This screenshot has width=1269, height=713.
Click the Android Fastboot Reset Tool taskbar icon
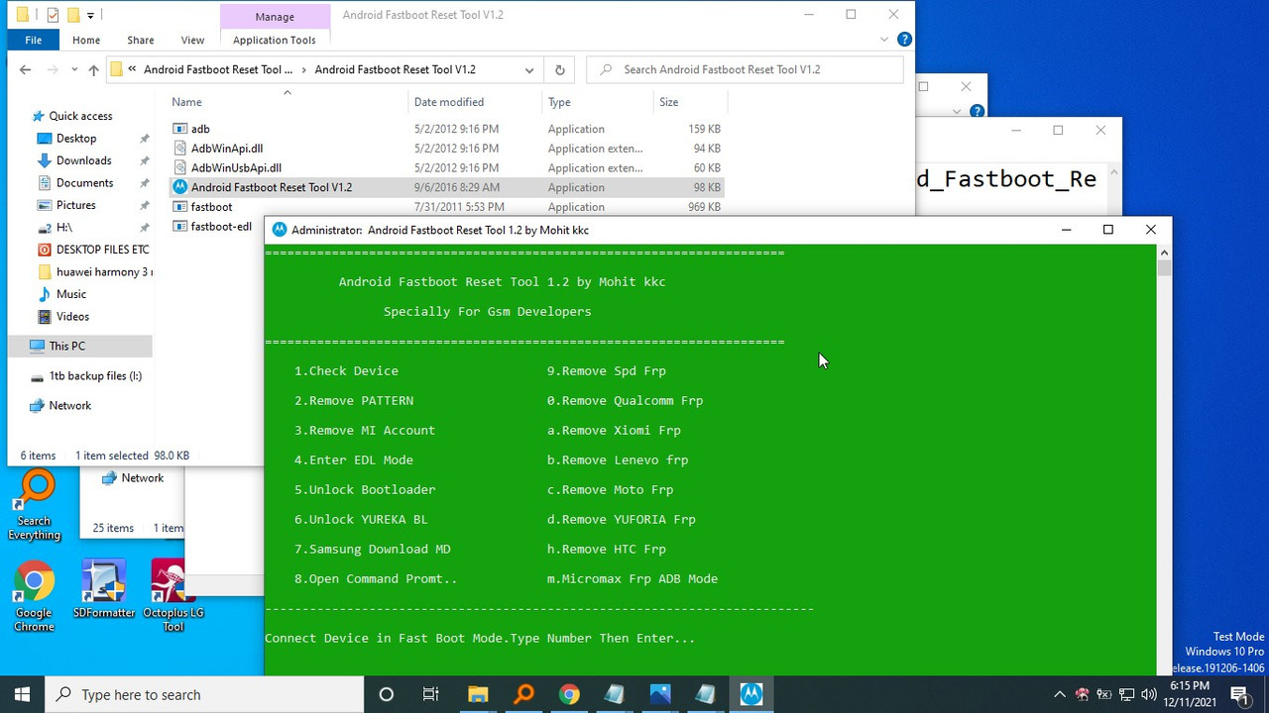[x=750, y=693]
